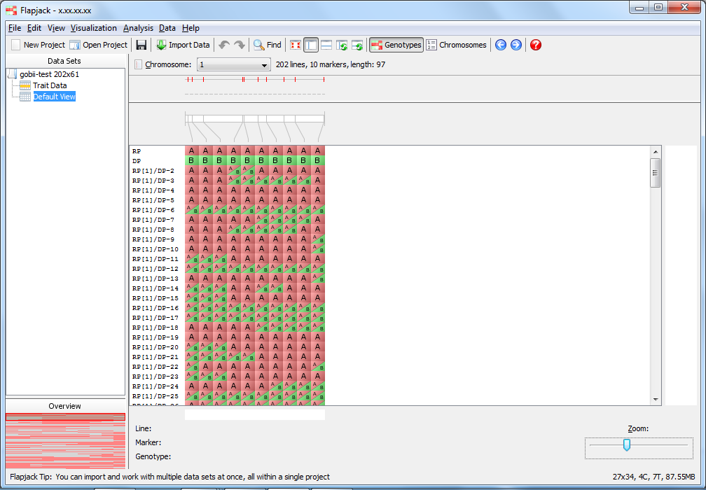This screenshot has width=706, height=490.
Task: Click the vertical scrollbar down arrow
Action: (x=656, y=400)
